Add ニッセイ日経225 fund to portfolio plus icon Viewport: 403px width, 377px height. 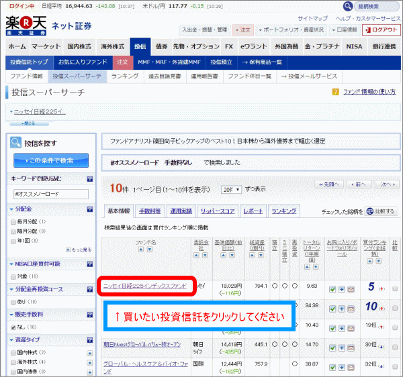[x=342, y=290]
